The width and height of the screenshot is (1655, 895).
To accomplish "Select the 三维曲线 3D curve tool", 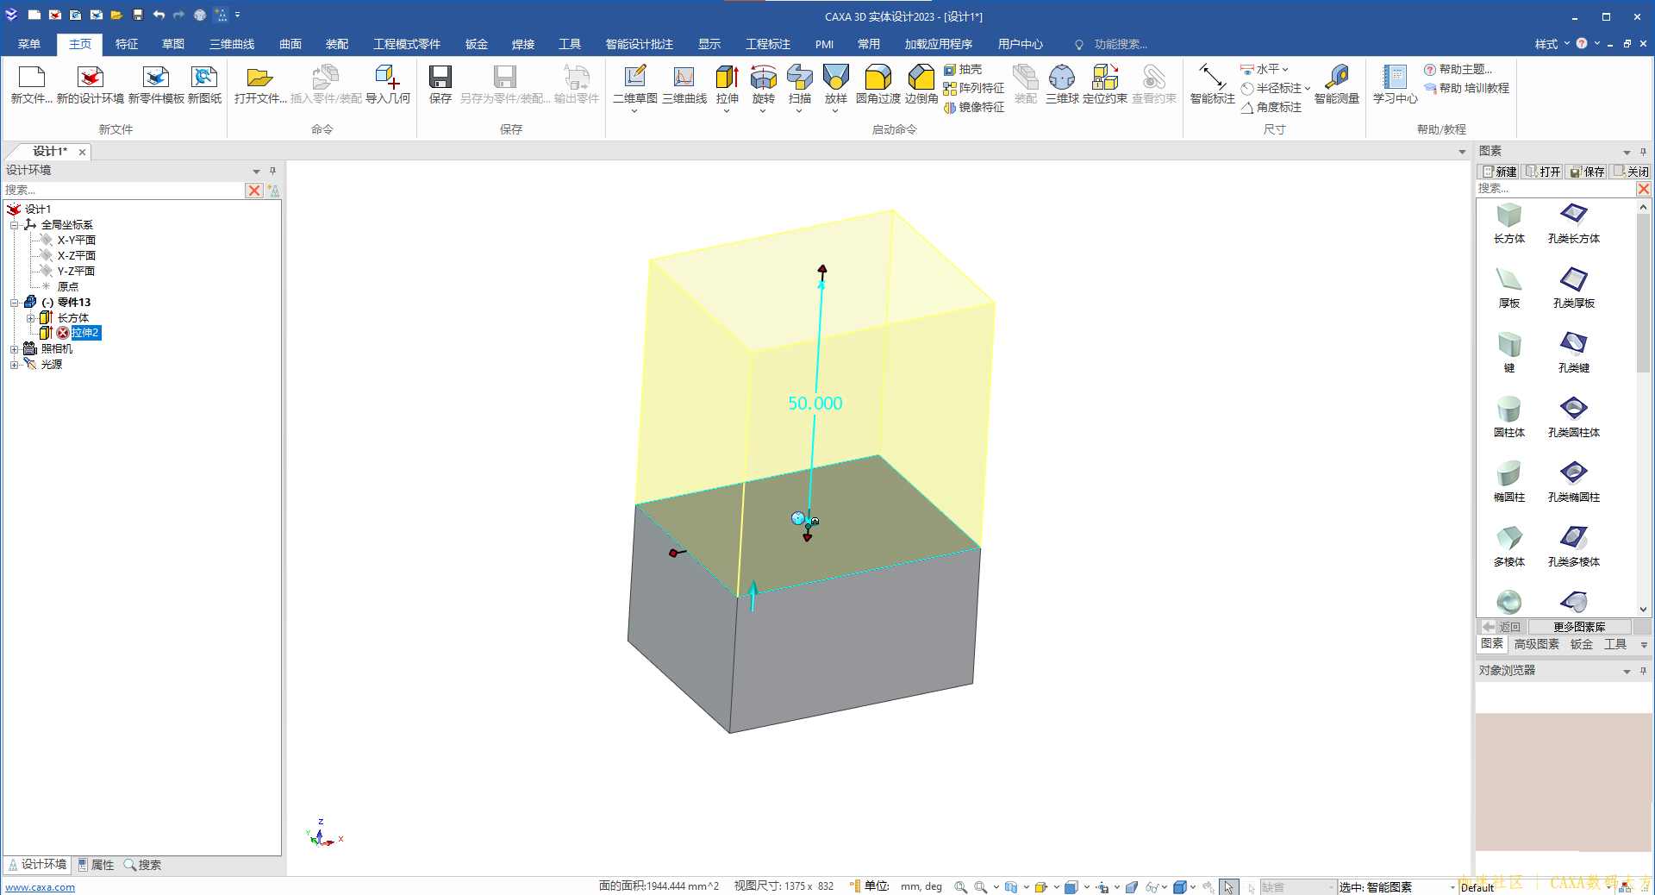I will [x=684, y=84].
